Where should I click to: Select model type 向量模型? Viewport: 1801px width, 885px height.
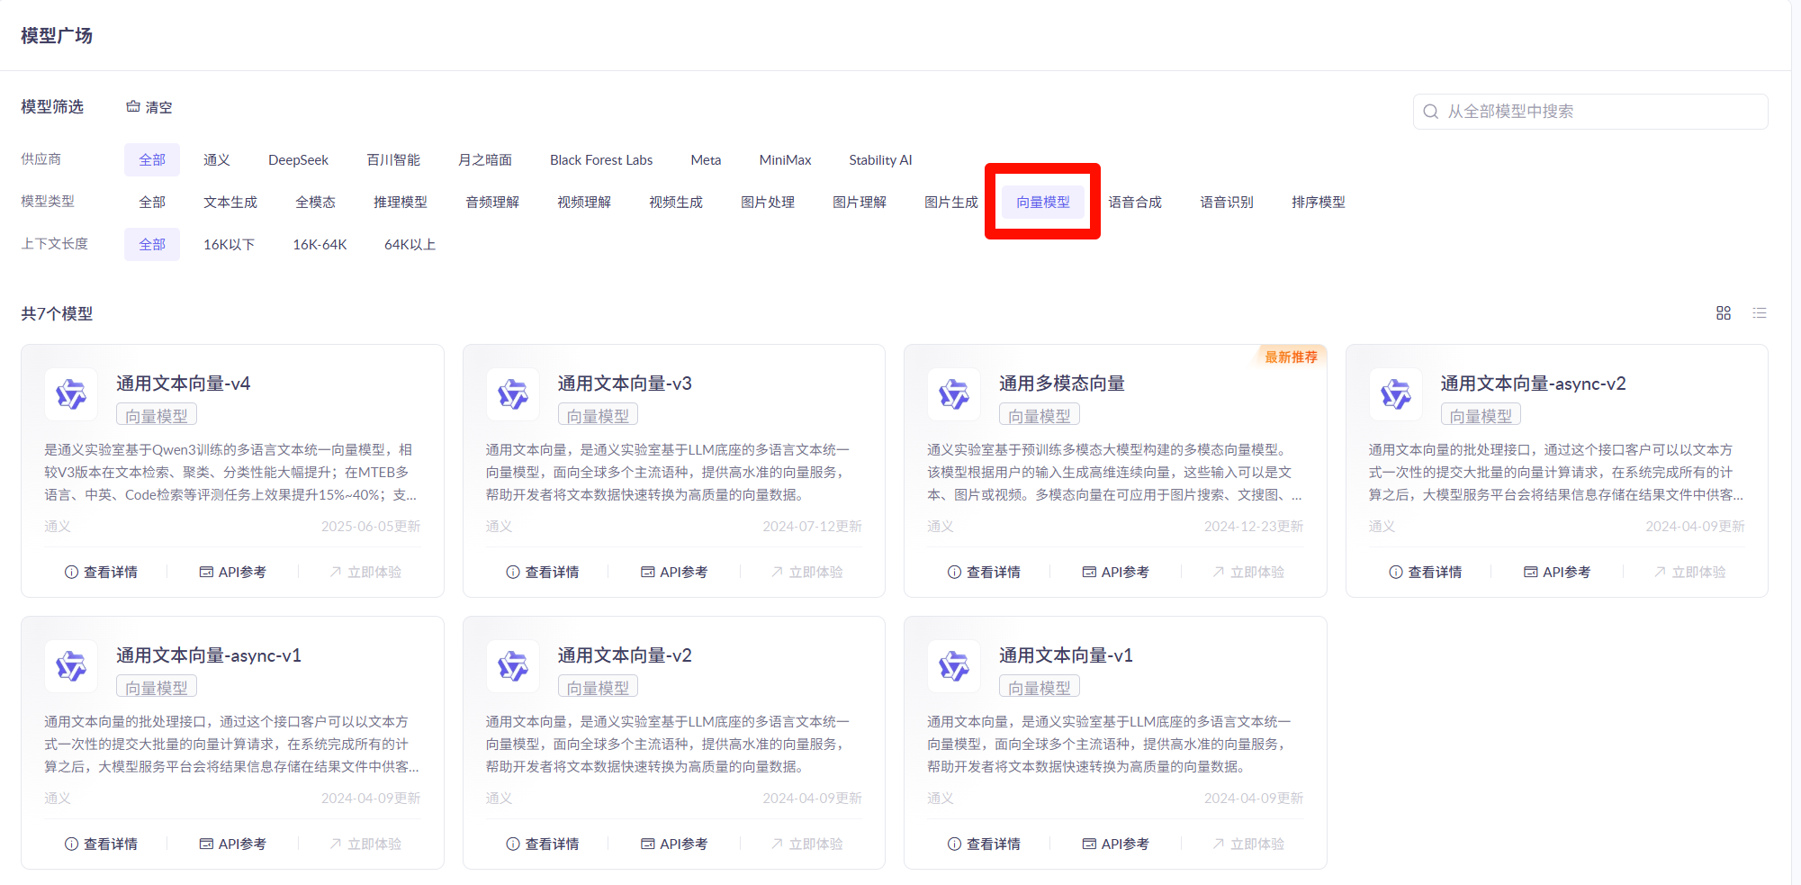point(1043,203)
